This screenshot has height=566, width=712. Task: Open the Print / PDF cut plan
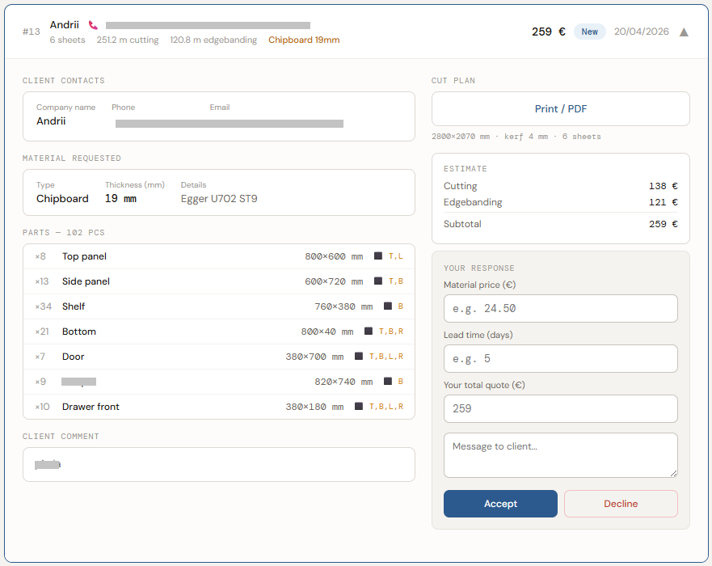(x=560, y=109)
